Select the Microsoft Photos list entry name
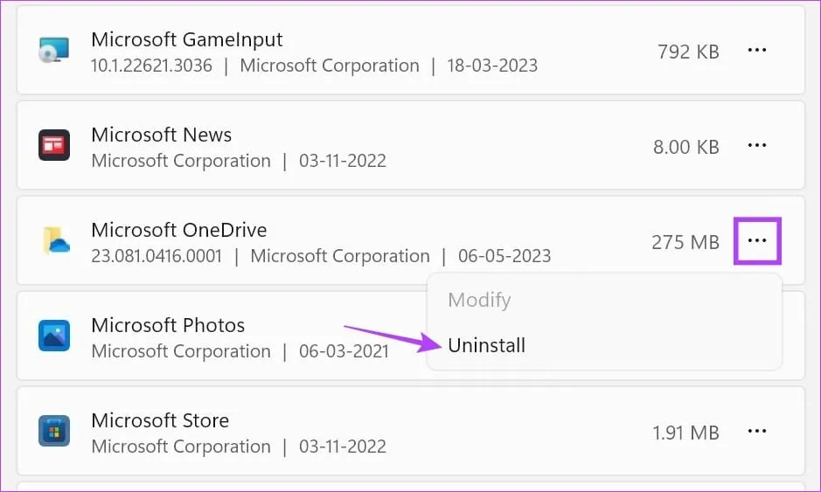 point(168,326)
